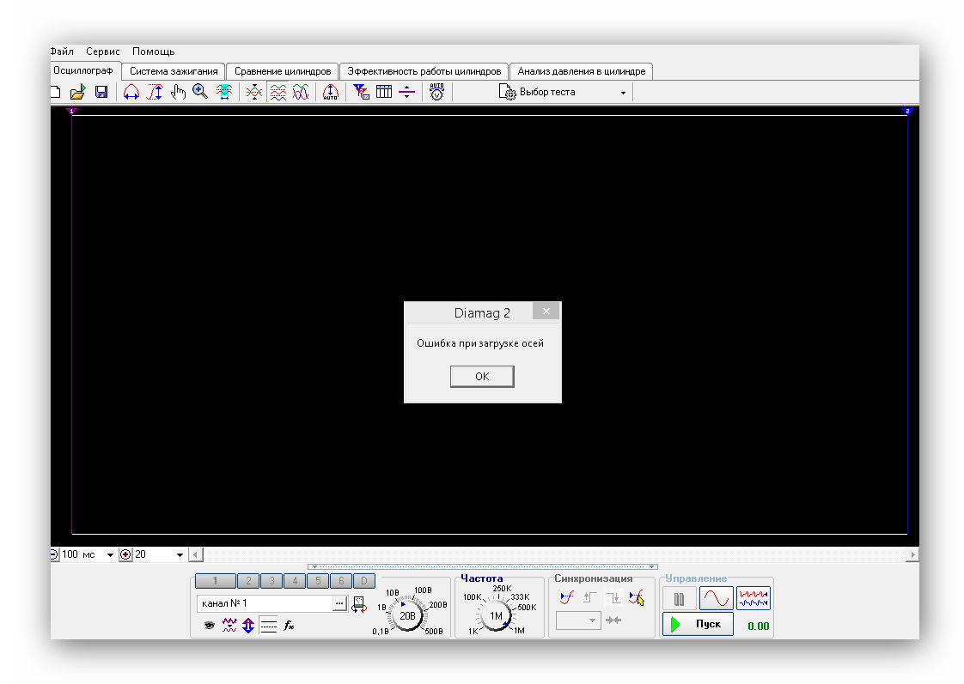The image size is (964, 684).
Task: Switch to Анализ давления в цилиндре tab
Action: pyautogui.click(x=581, y=71)
